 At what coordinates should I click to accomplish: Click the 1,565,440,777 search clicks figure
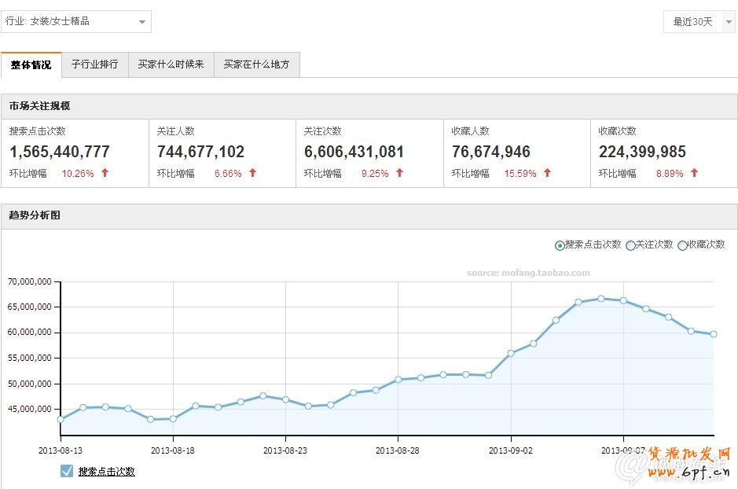click(x=60, y=152)
